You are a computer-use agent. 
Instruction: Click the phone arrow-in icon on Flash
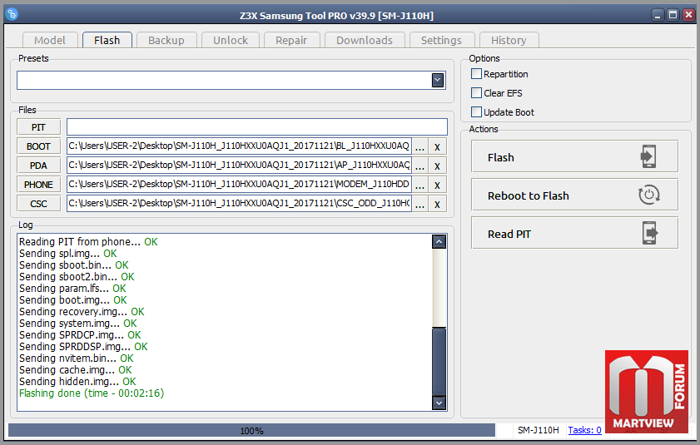pyautogui.click(x=648, y=156)
